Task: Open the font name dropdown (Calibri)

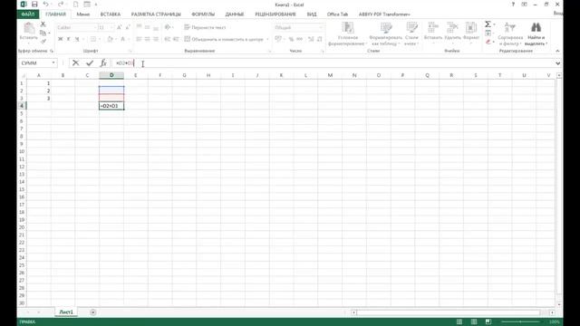Action: (94, 28)
